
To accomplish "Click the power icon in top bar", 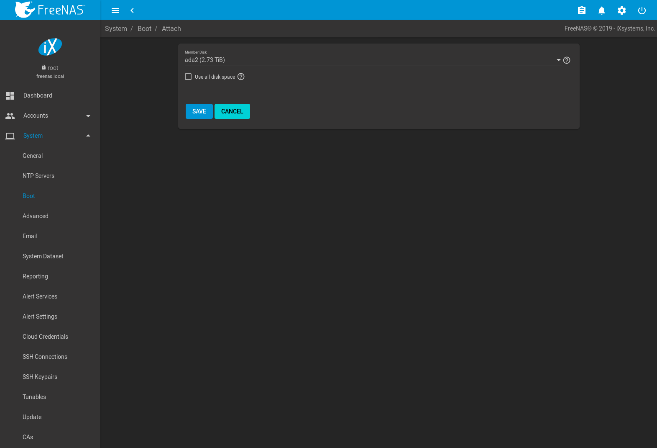I will pos(642,10).
